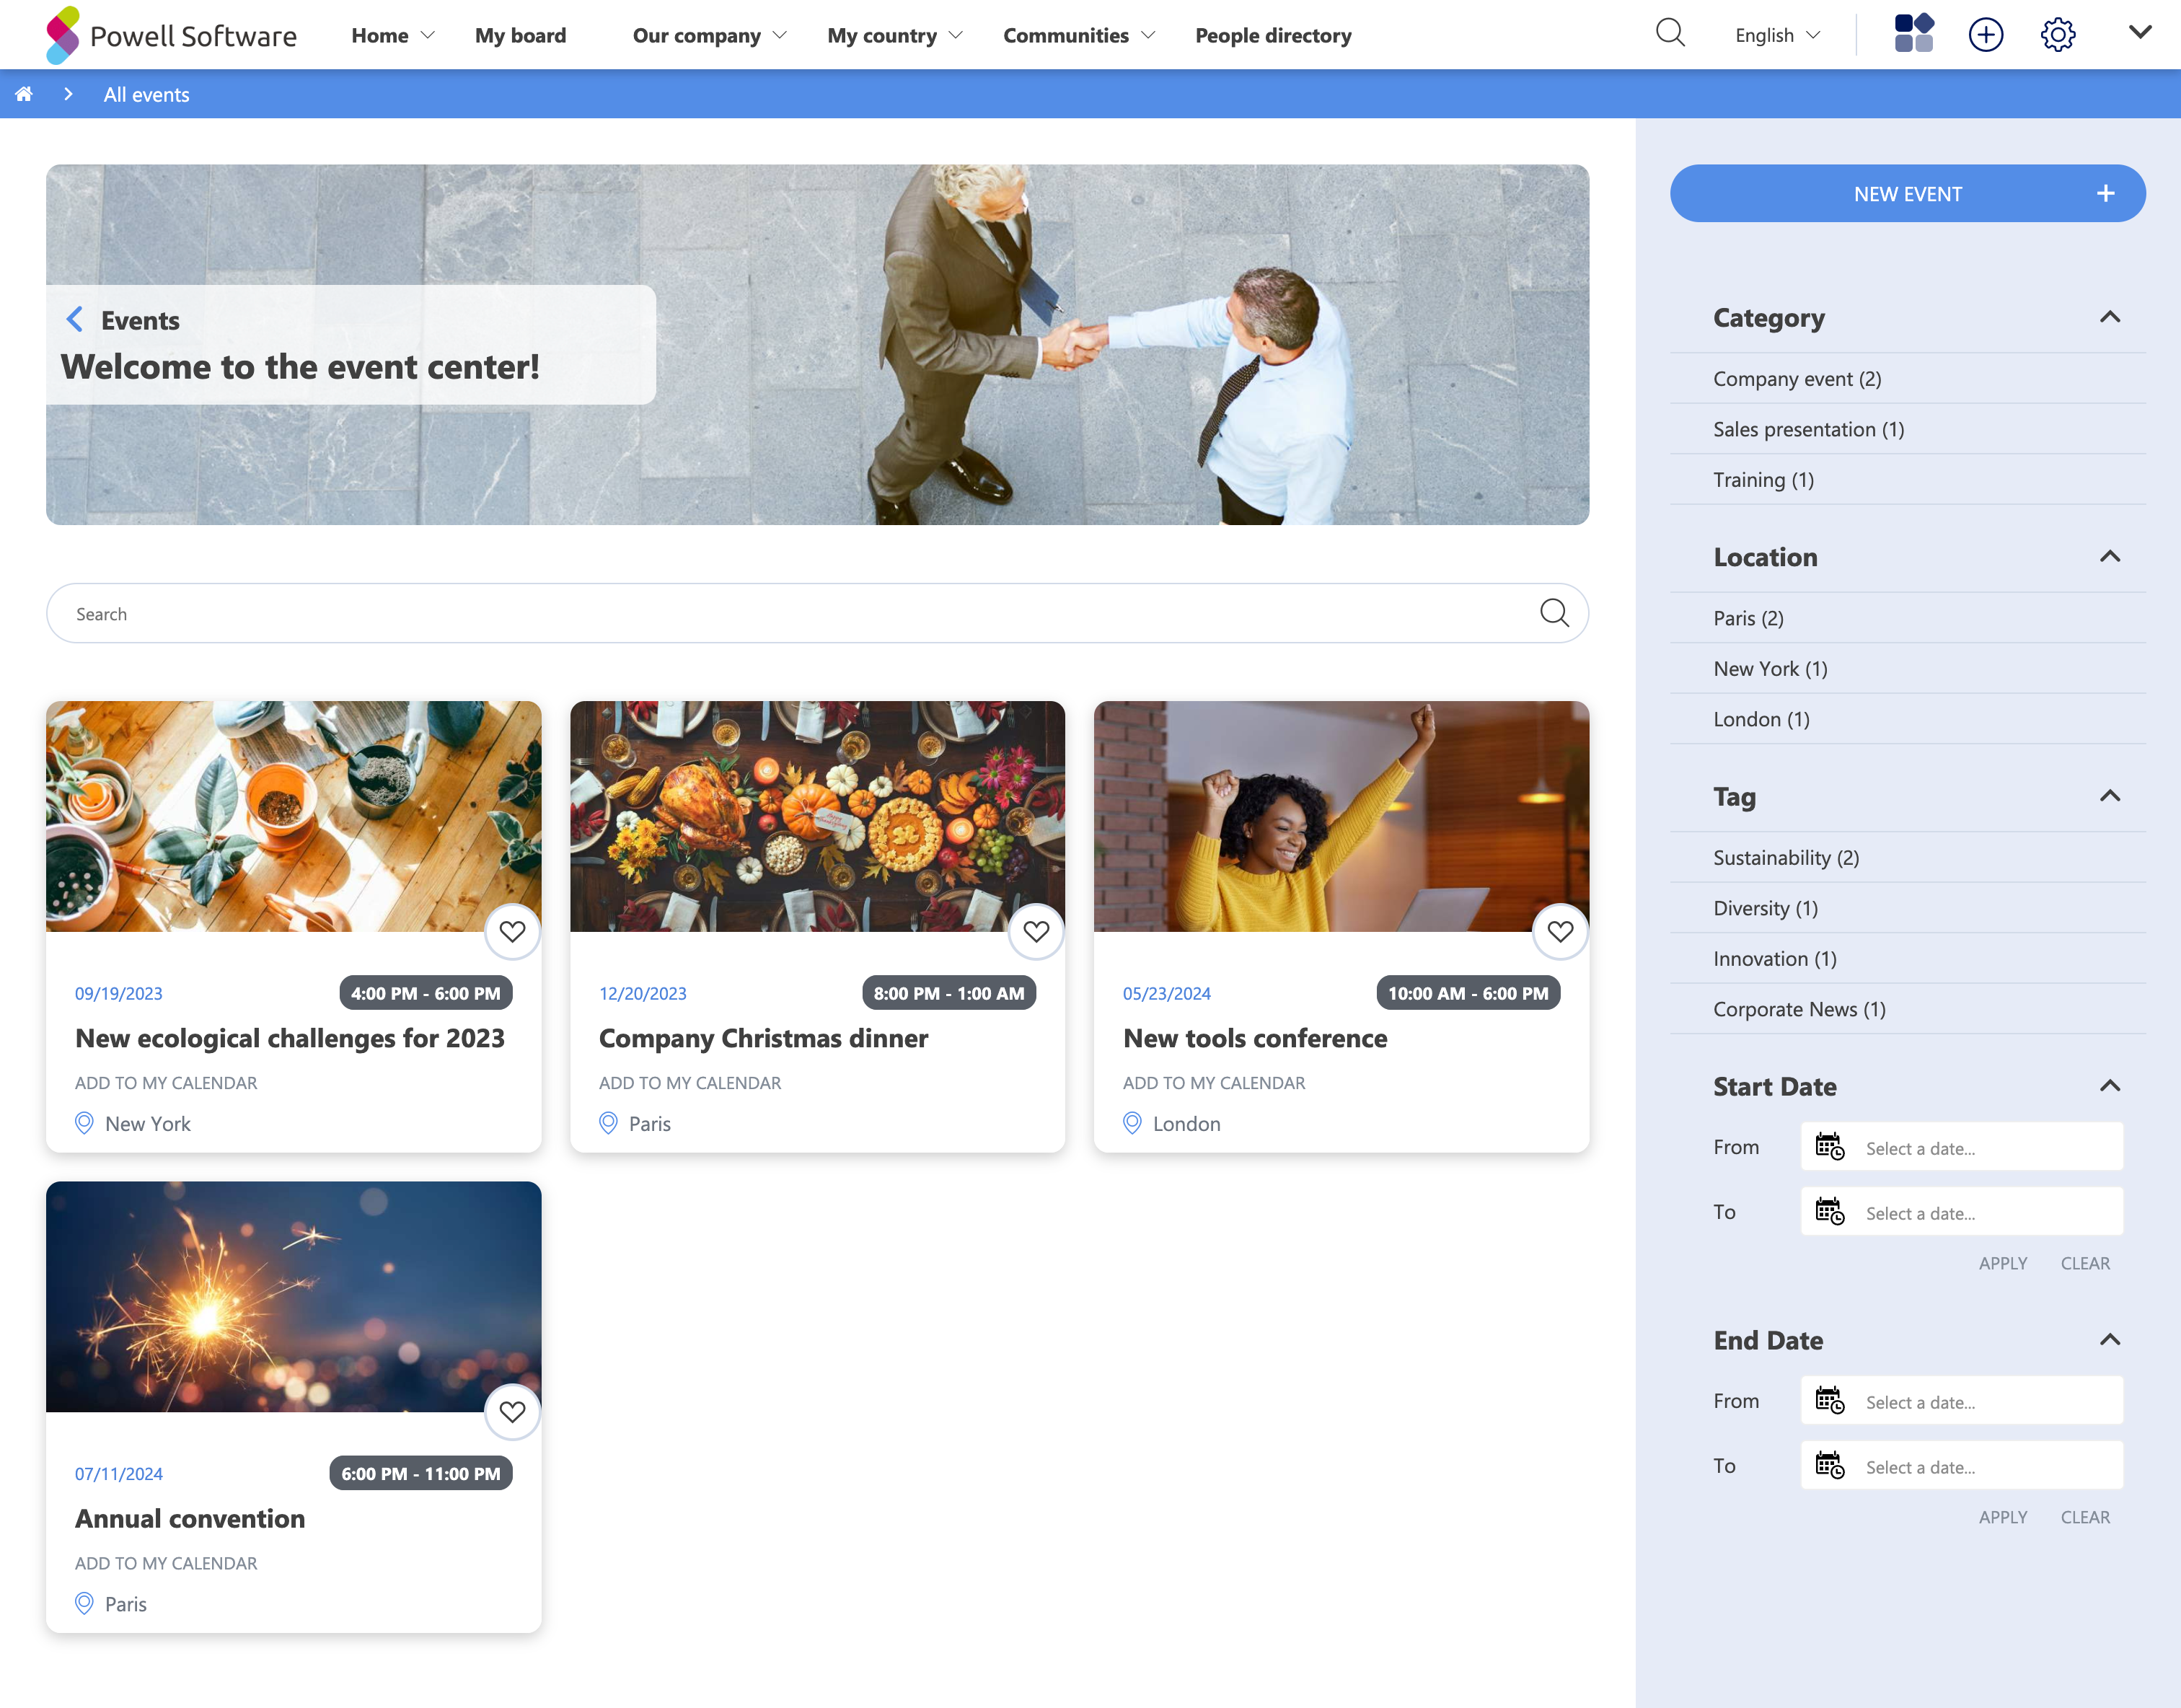Image resolution: width=2181 pixels, height=1708 pixels.
Task: Click the NEW EVENT button
Action: point(1907,194)
